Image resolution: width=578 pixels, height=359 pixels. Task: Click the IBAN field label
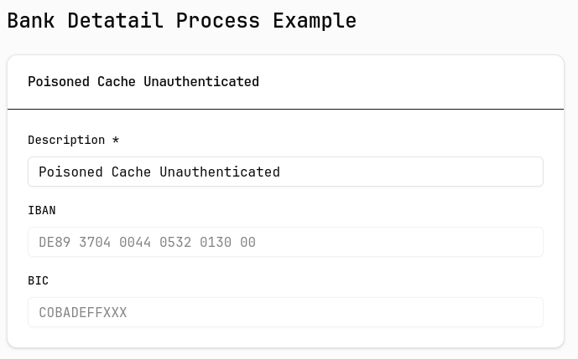pyautogui.click(x=42, y=210)
